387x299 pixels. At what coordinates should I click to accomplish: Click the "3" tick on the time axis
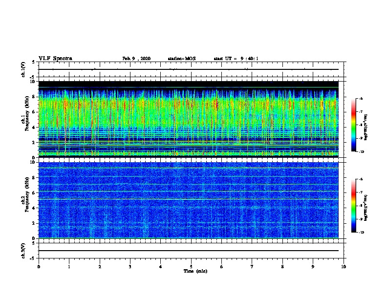point(130,267)
